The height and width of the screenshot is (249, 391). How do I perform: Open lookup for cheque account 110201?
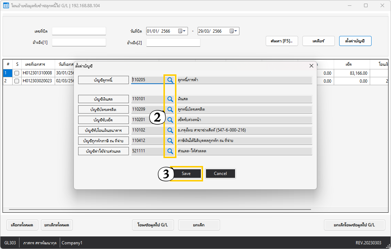(x=170, y=120)
